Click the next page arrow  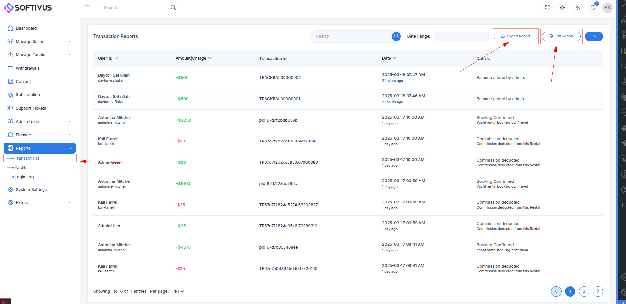click(598, 291)
